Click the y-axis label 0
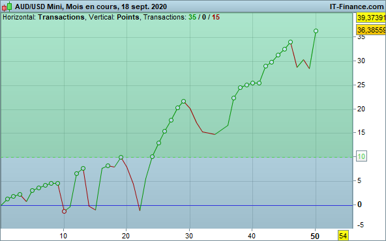 pos(360,205)
